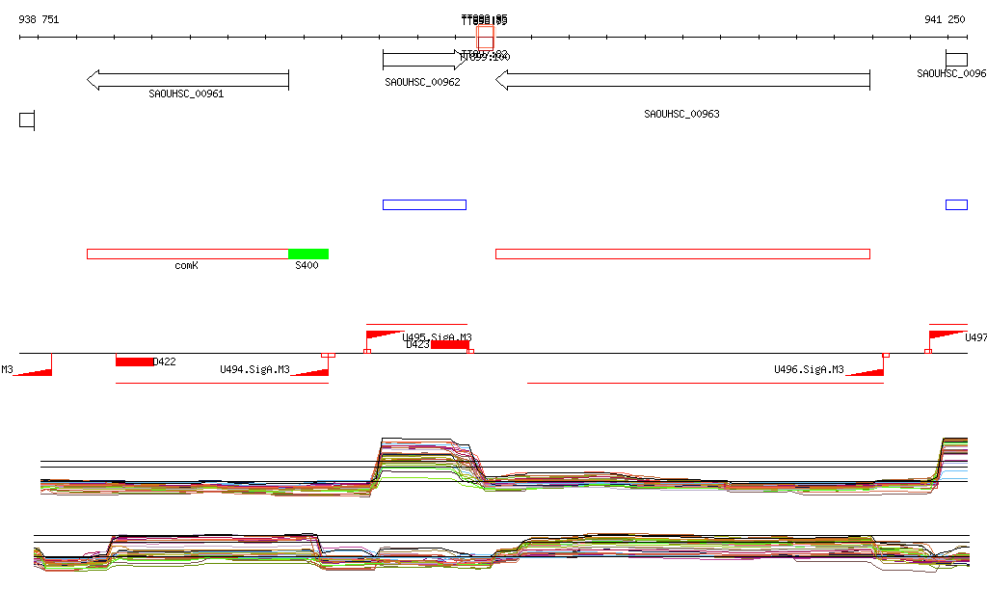Click the U495.SigA.M3 promoter triangle
This screenshot has height=589, width=987.
(x=385, y=335)
